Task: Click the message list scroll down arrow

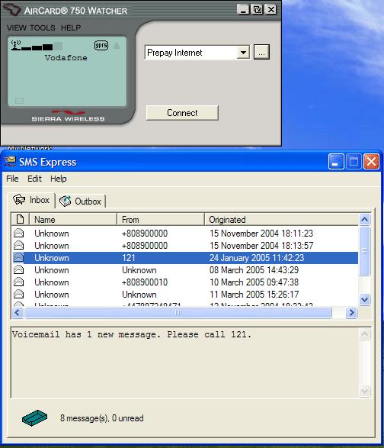Action: pyautogui.click(x=365, y=300)
